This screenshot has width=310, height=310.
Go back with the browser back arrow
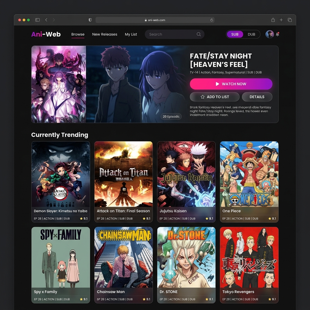pos(46,20)
